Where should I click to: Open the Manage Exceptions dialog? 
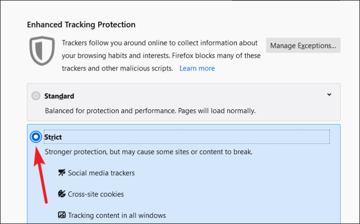(303, 45)
